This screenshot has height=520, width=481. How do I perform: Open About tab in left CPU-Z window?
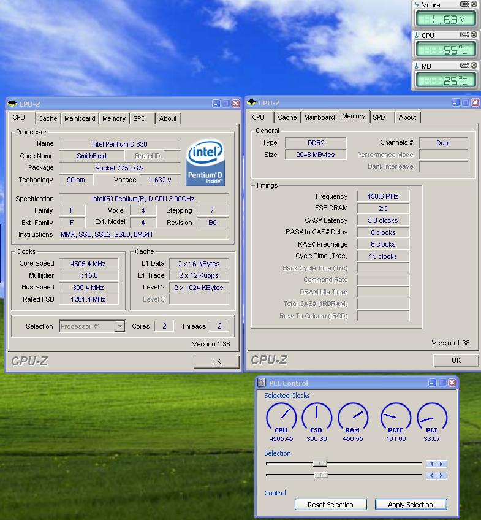(x=168, y=118)
